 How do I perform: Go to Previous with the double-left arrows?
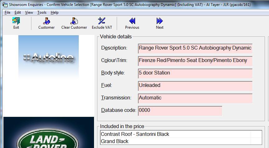[132, 21]
